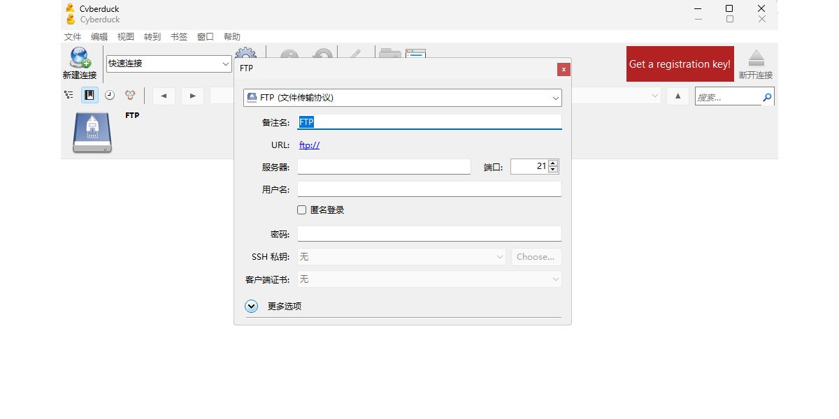This screenshot has width=839, height=419.
Task: Click the 服务器 server input field
Action: (384, 166)
